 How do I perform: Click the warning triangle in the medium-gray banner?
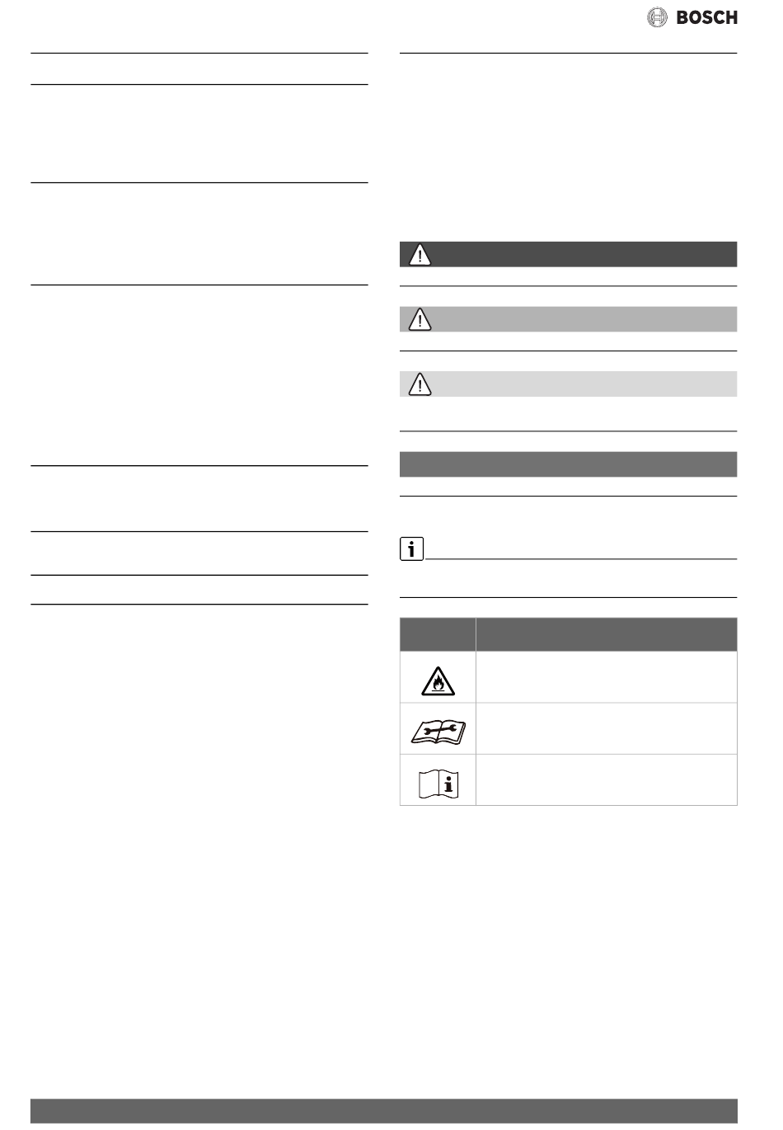(420, 319)
